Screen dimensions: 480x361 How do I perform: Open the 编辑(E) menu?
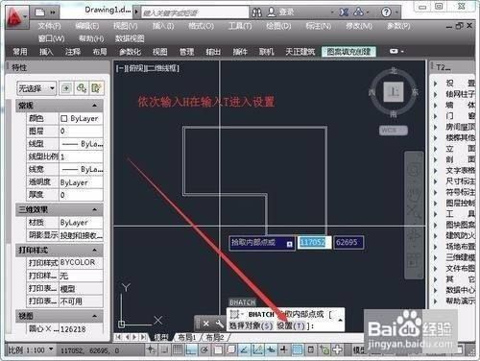click(x=87, y=26)
